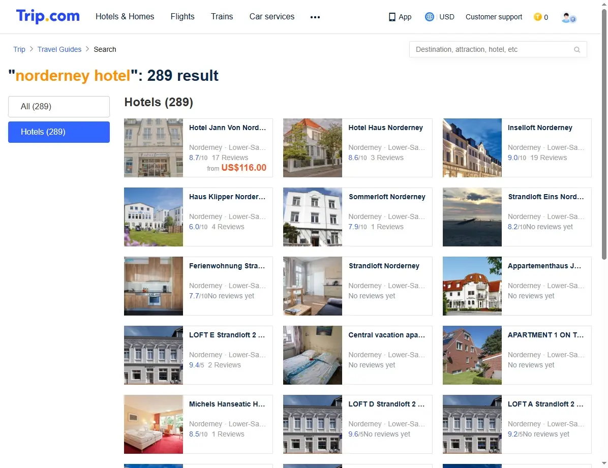Open Strandloft Eins Nord... title

545,197
